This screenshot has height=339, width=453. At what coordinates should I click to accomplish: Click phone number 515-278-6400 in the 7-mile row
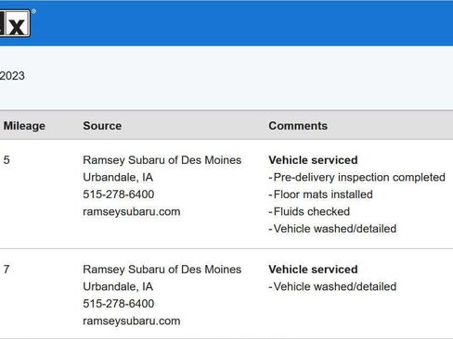tap(119, 304)
